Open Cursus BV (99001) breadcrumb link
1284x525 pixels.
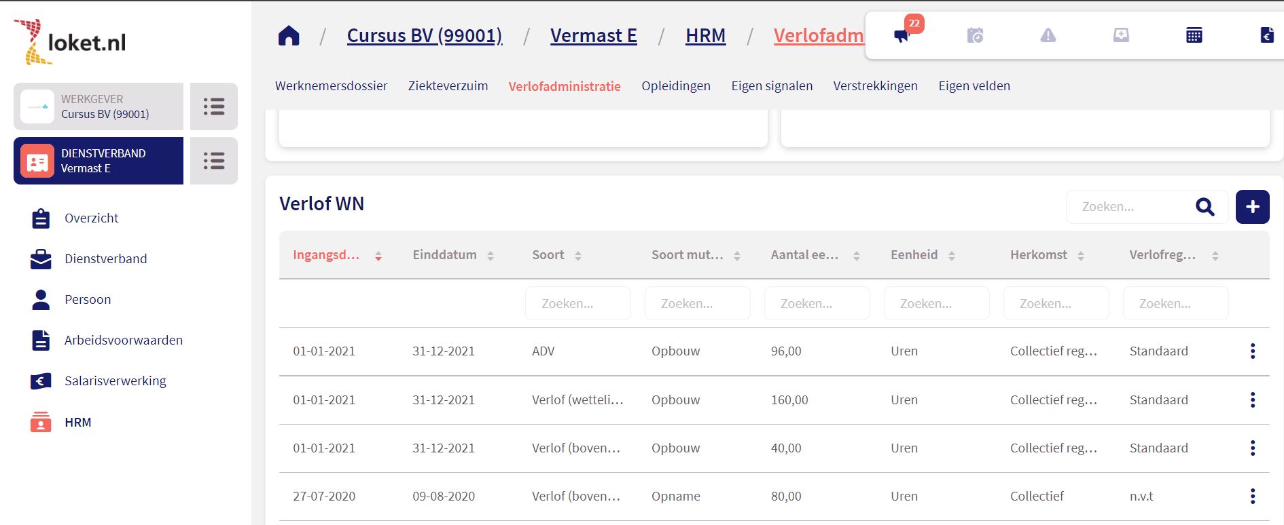pyautogui.click(x=425, y=35)
